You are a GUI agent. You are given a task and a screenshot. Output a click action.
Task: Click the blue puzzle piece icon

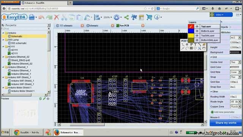click(134, 17)
